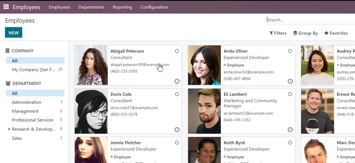Click Employee tag on Keith Byrd card
This screenshot has width=355, height=163.
point(234,157)
